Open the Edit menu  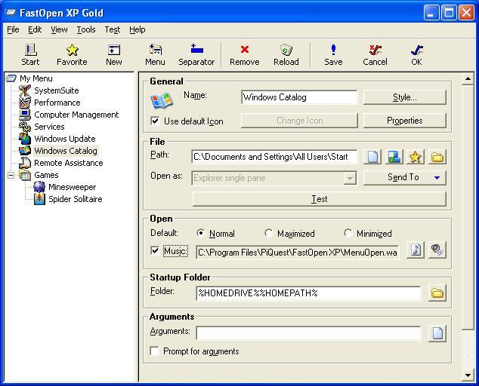pyautogui.click(x=35, y=29)
